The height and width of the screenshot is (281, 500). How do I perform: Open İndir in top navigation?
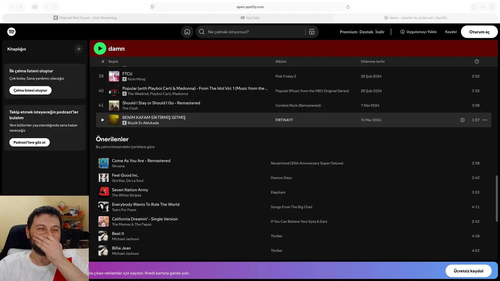(x=380, y=32)
